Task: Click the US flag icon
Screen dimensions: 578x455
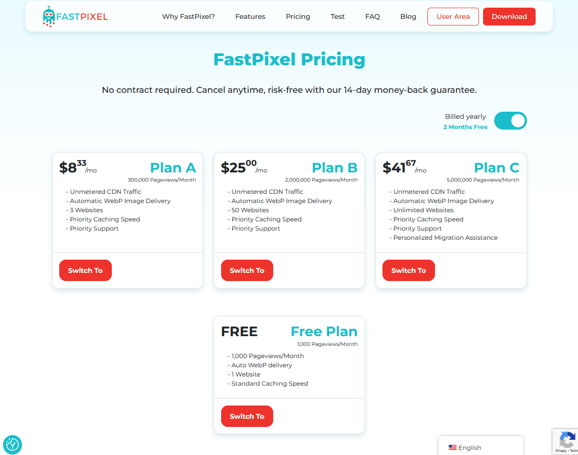Action: pos(452,448)
